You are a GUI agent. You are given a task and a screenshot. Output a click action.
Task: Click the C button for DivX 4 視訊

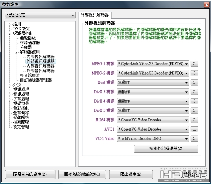point(194,101)
